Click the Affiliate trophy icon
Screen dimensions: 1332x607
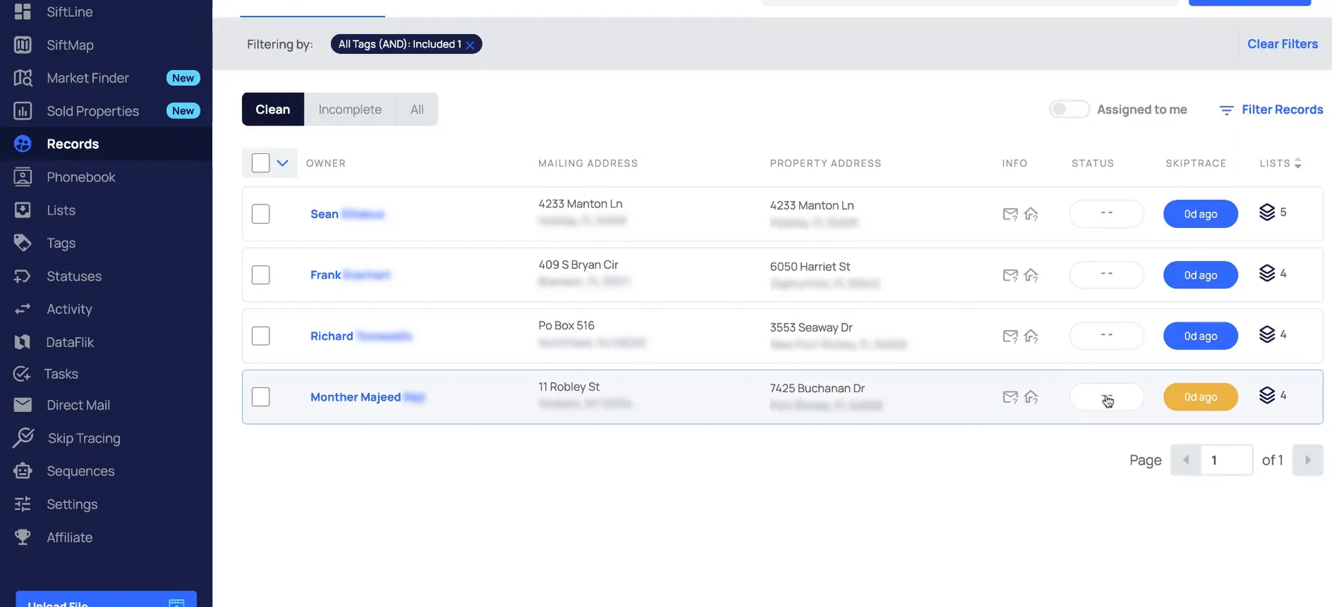23,537
